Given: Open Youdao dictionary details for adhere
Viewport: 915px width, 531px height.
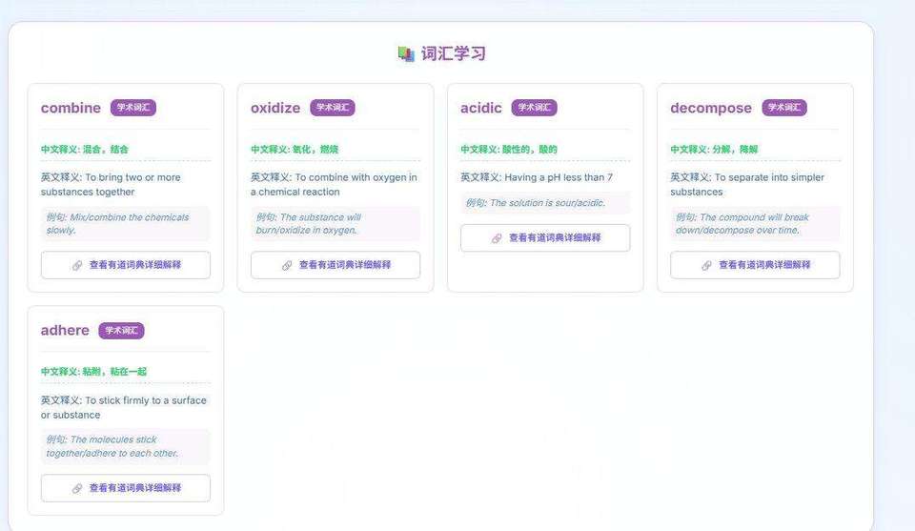Looking at the screenshot, I should coord(126,488).
